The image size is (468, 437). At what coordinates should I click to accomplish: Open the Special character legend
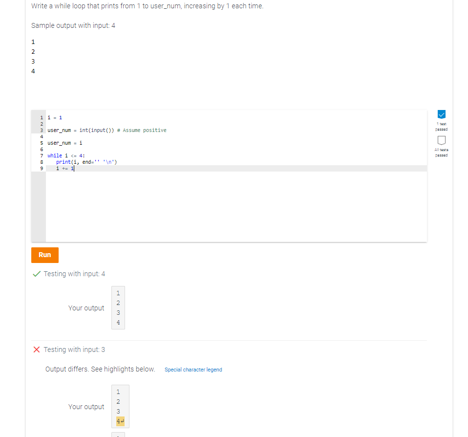coord(193,370)
